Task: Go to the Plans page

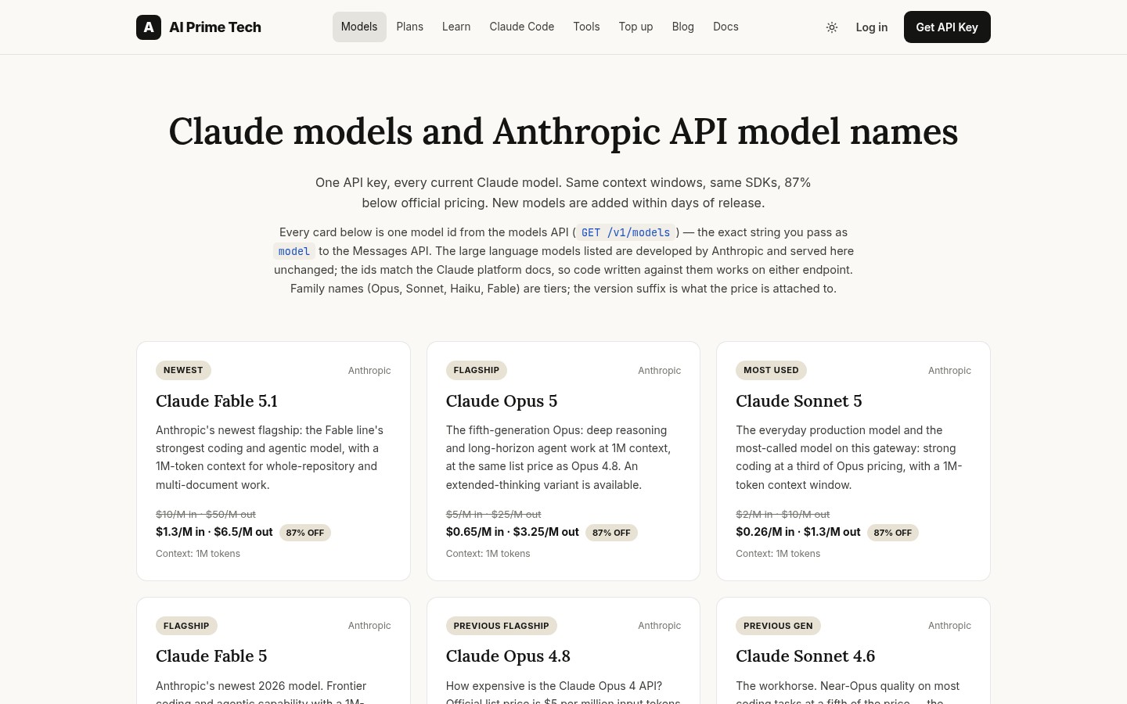Action: point(410,27)
